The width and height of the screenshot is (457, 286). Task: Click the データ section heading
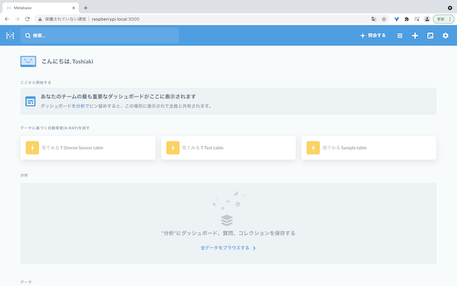coord(26,282)
